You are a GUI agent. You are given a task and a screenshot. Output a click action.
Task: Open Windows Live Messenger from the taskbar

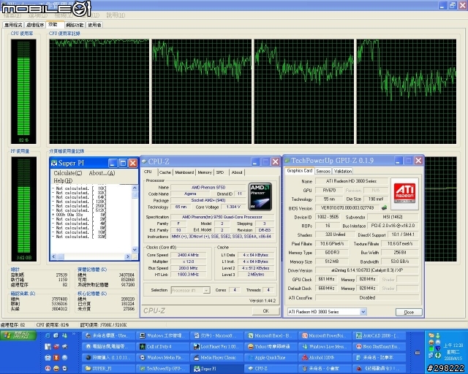pos(325,346)
